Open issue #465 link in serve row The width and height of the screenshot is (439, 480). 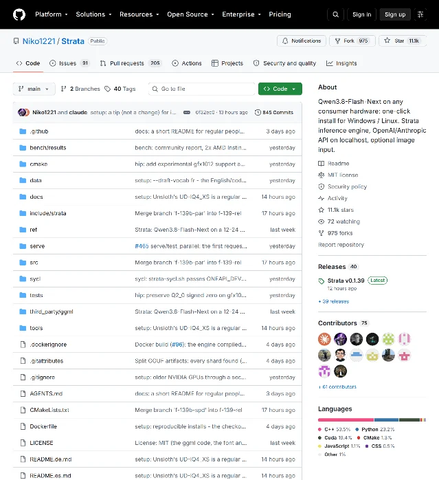click(142, 246)
